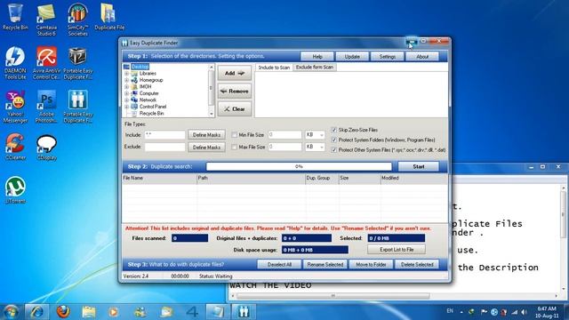The image size is (569, 320).
Task: Click duplicate search progress bar
Action: [x=299, y=166]
